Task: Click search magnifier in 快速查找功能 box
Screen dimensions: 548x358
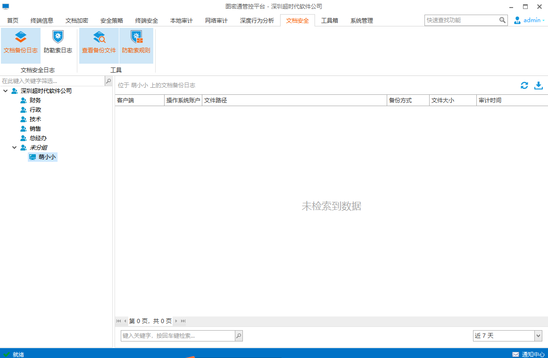Action: click(502, 20)
